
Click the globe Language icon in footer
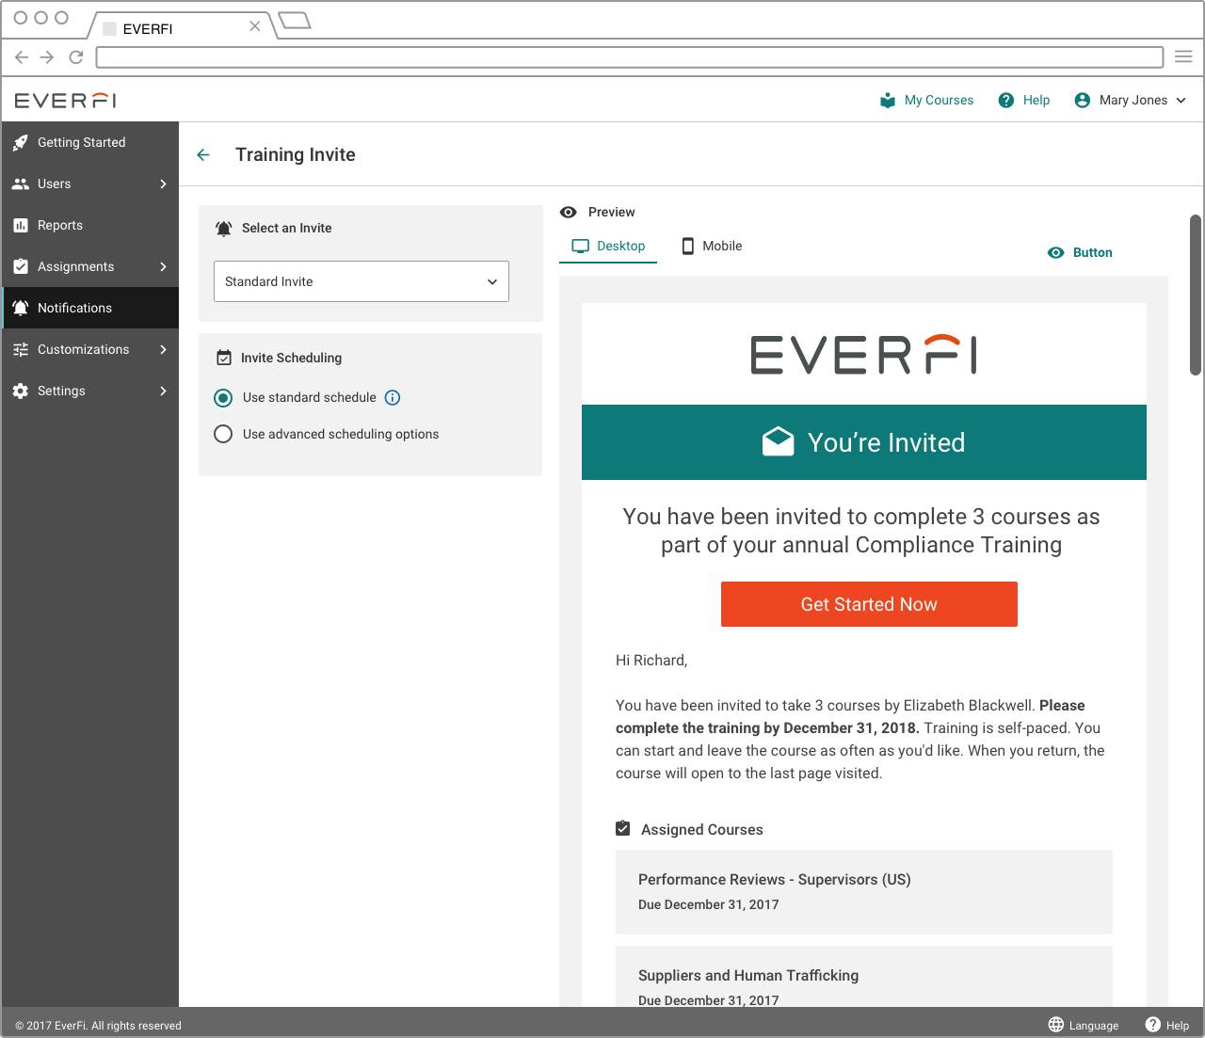[1056, 1024]
